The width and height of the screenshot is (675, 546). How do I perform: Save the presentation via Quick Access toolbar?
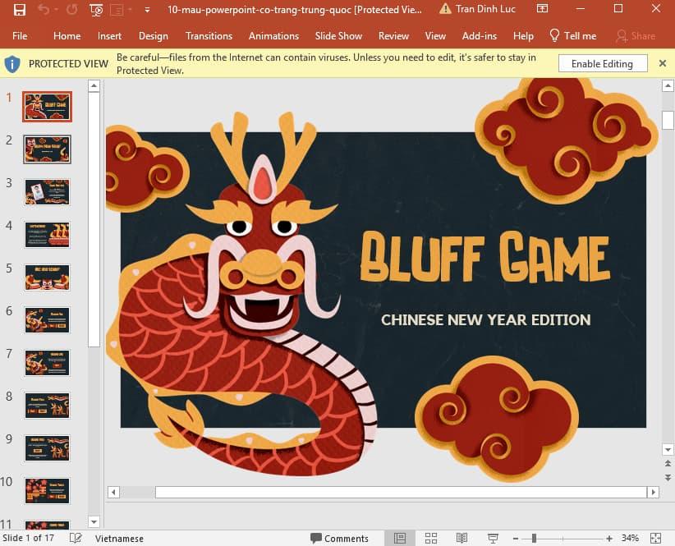[21, 9]
